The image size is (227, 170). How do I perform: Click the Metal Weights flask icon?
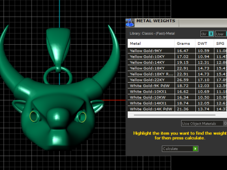[130, 23]
